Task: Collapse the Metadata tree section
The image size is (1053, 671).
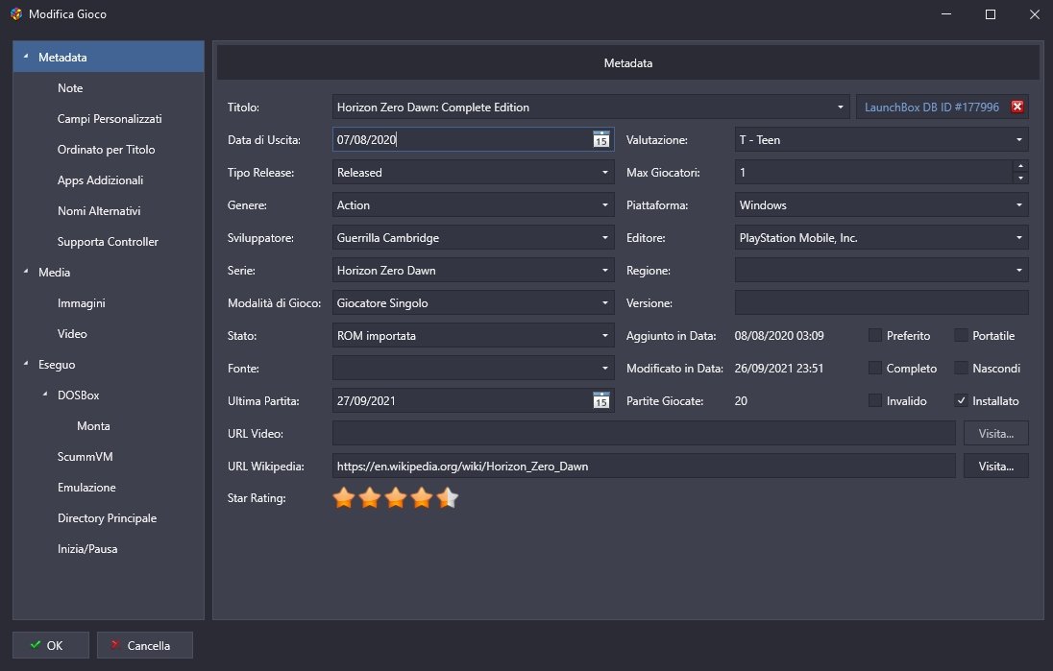Action: pyautogui.click(x=26, y=57)
